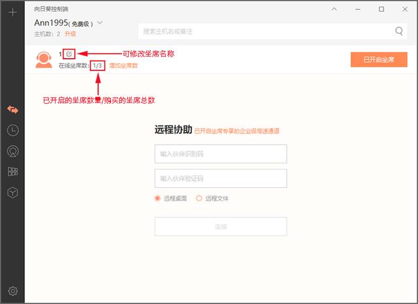Minimize the window
The height and width of the screenshot is (304, 418).
click(358, 9)
